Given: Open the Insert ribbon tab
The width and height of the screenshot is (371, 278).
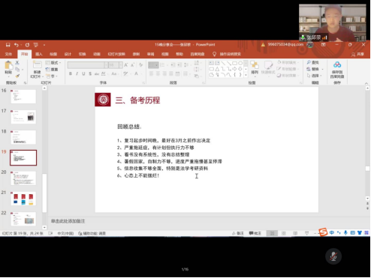Looking at the screenshot, I should [x=38, y=54].
